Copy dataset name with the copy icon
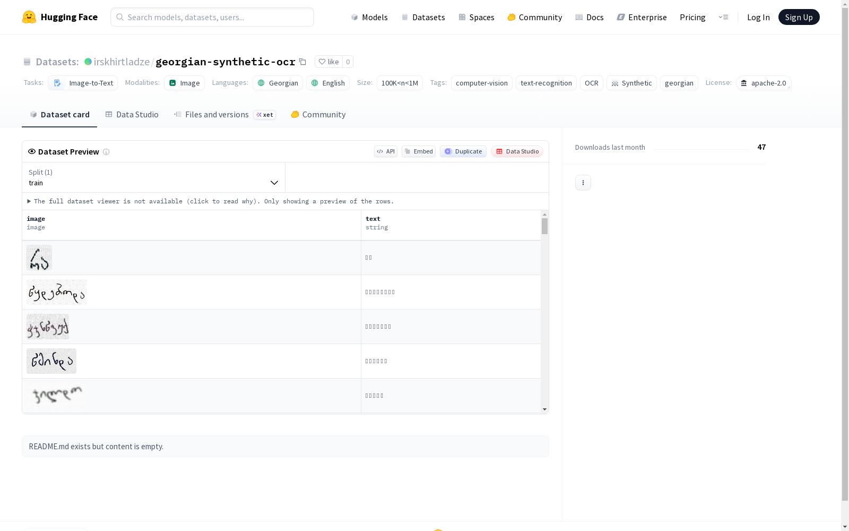 pyautogui.click(x=302, y=62)
